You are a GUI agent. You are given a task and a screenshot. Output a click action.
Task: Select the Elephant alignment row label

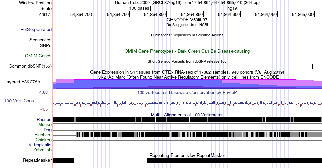(x=43, y=135)
